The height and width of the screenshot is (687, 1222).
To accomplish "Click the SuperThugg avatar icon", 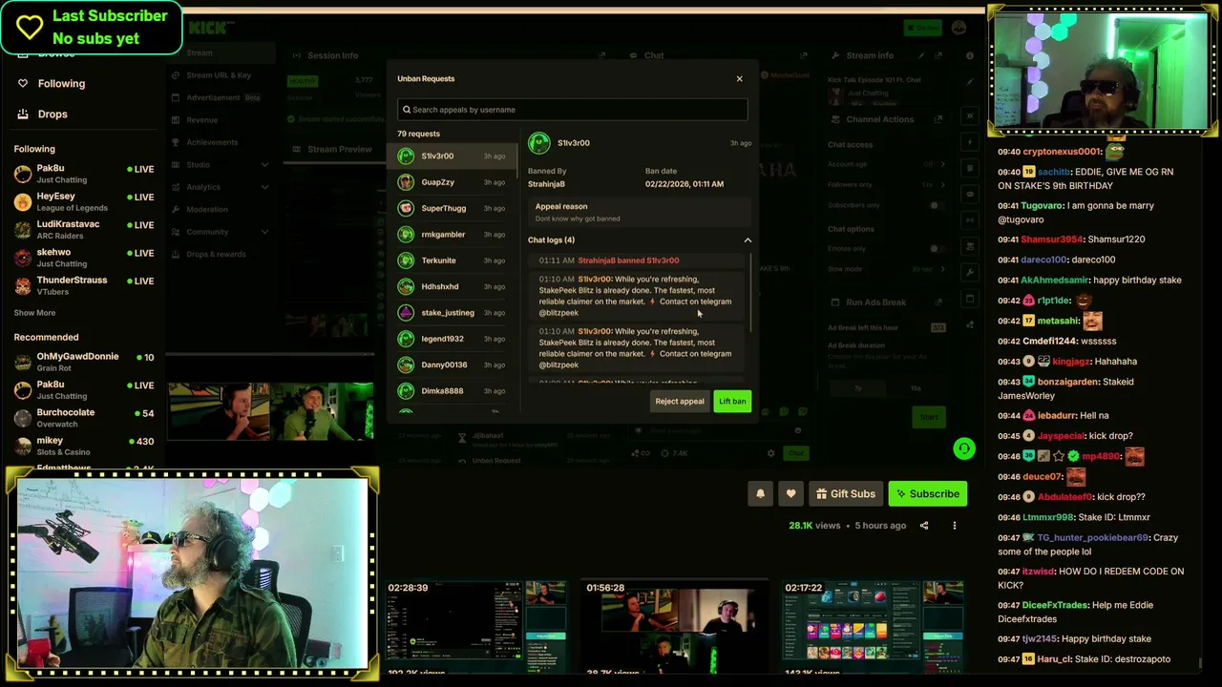I will click(x=406, y=208).
